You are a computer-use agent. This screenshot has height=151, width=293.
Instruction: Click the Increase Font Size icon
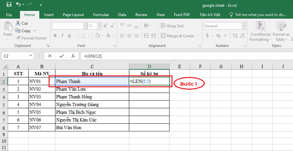(106, 26)
